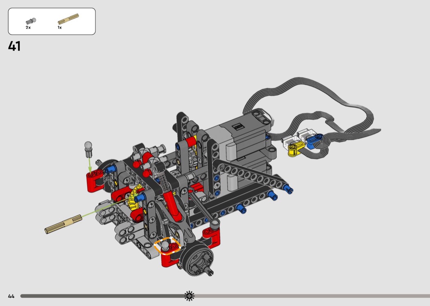Viewport: 430px width, 306px height.
Task: Click the page number 44
Action: coord(11,296)
